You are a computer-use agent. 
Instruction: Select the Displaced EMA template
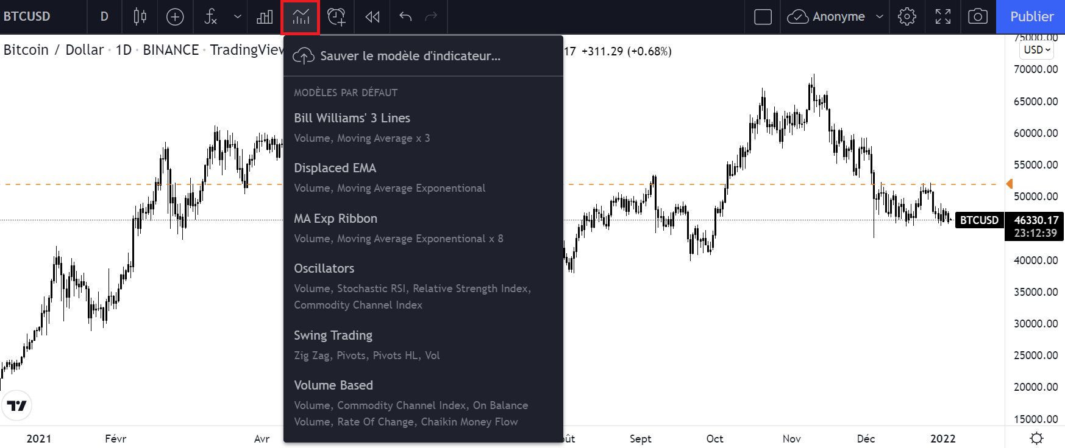(x=423, y=177)
